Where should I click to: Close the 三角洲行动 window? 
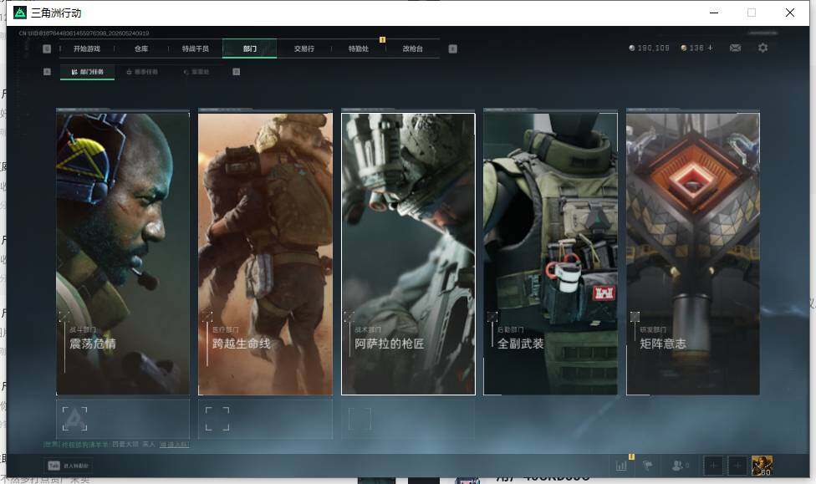point(790,13)
